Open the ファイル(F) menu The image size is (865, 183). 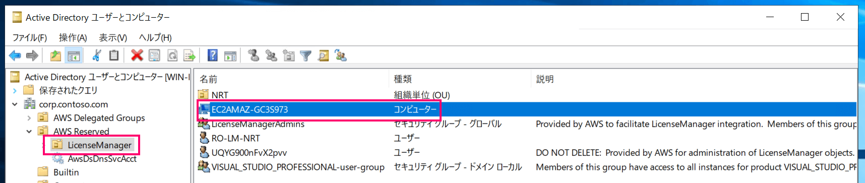click(x=30, y=37)
